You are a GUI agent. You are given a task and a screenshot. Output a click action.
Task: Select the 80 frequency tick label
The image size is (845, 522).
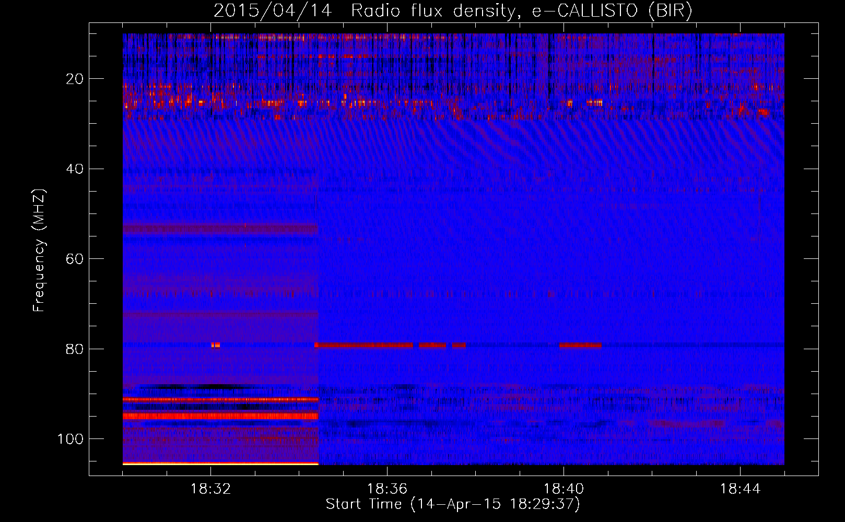click(75, 349)
